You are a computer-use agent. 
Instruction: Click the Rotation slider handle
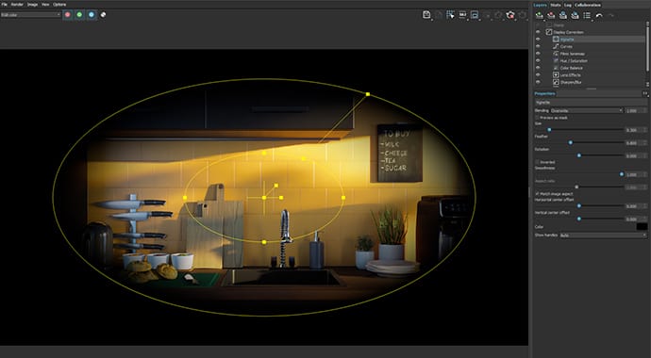578,155
